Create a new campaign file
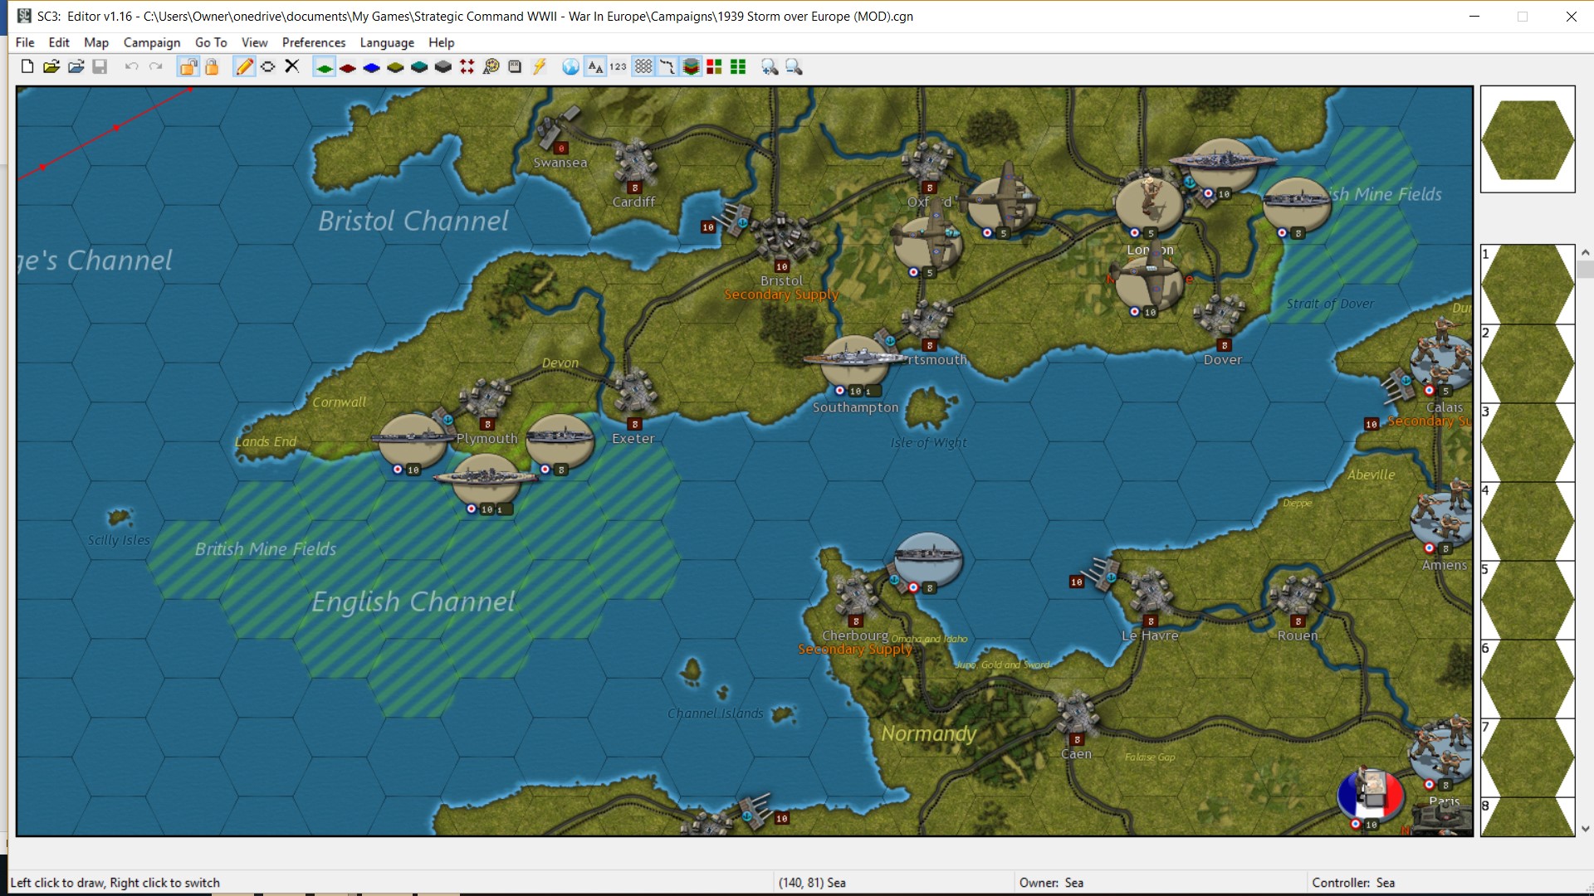Image resolution: width=1594 pixels, height=896 pixels. pos(27,67)
